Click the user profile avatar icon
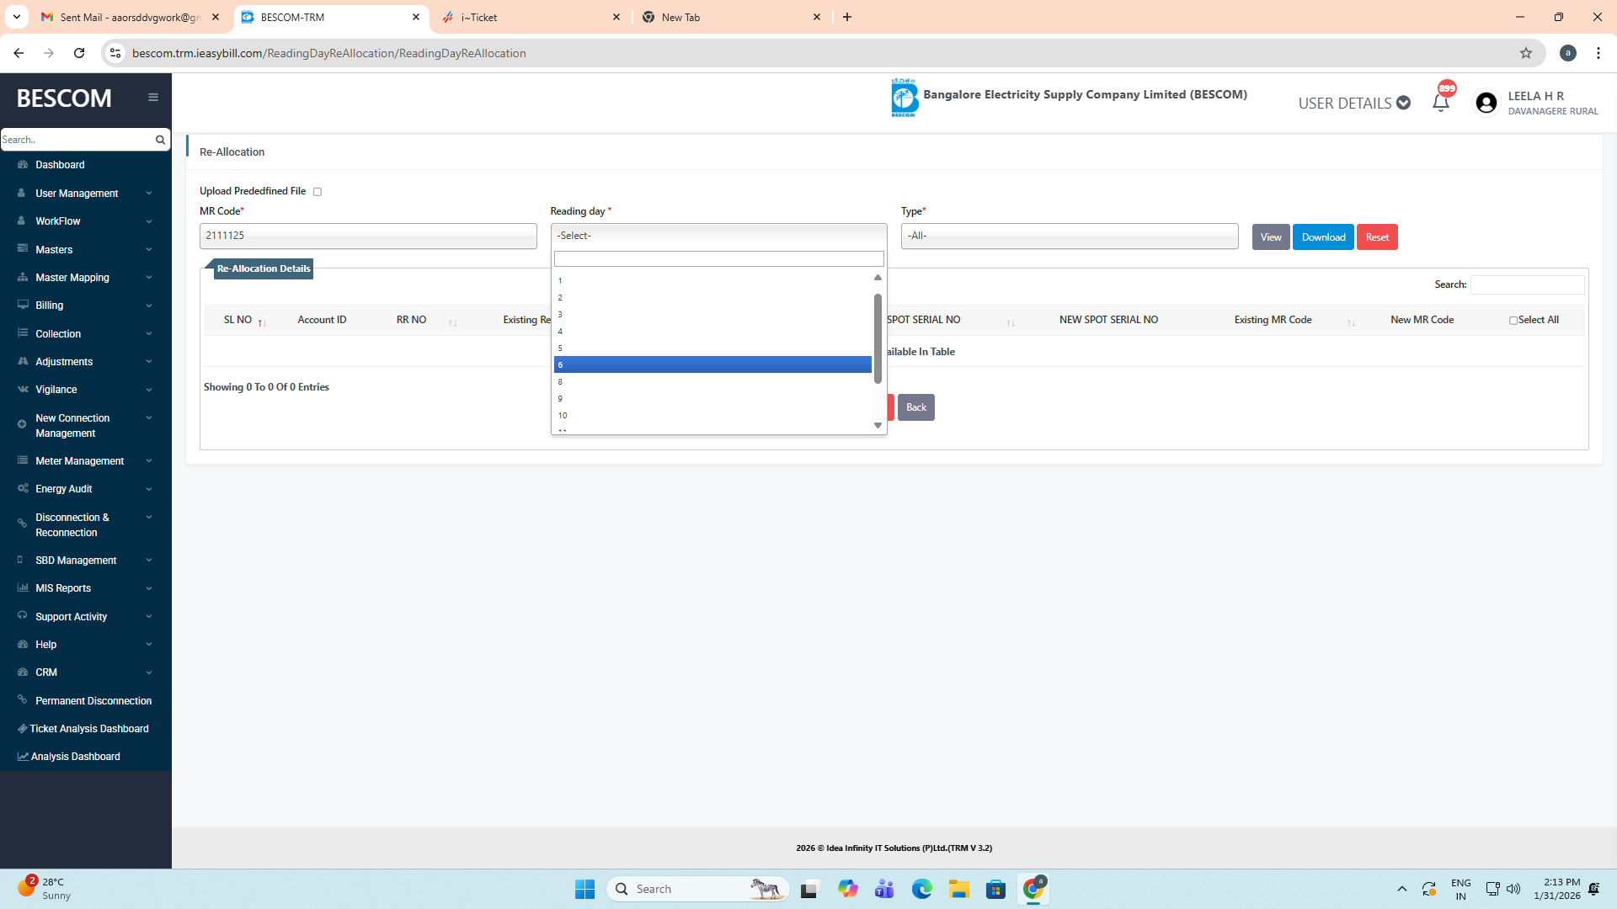 [x=1486, y=103]
